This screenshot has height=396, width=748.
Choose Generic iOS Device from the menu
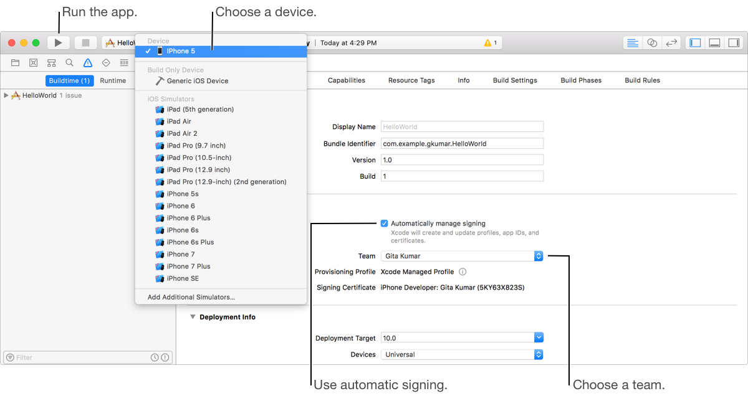coord(221,81)
